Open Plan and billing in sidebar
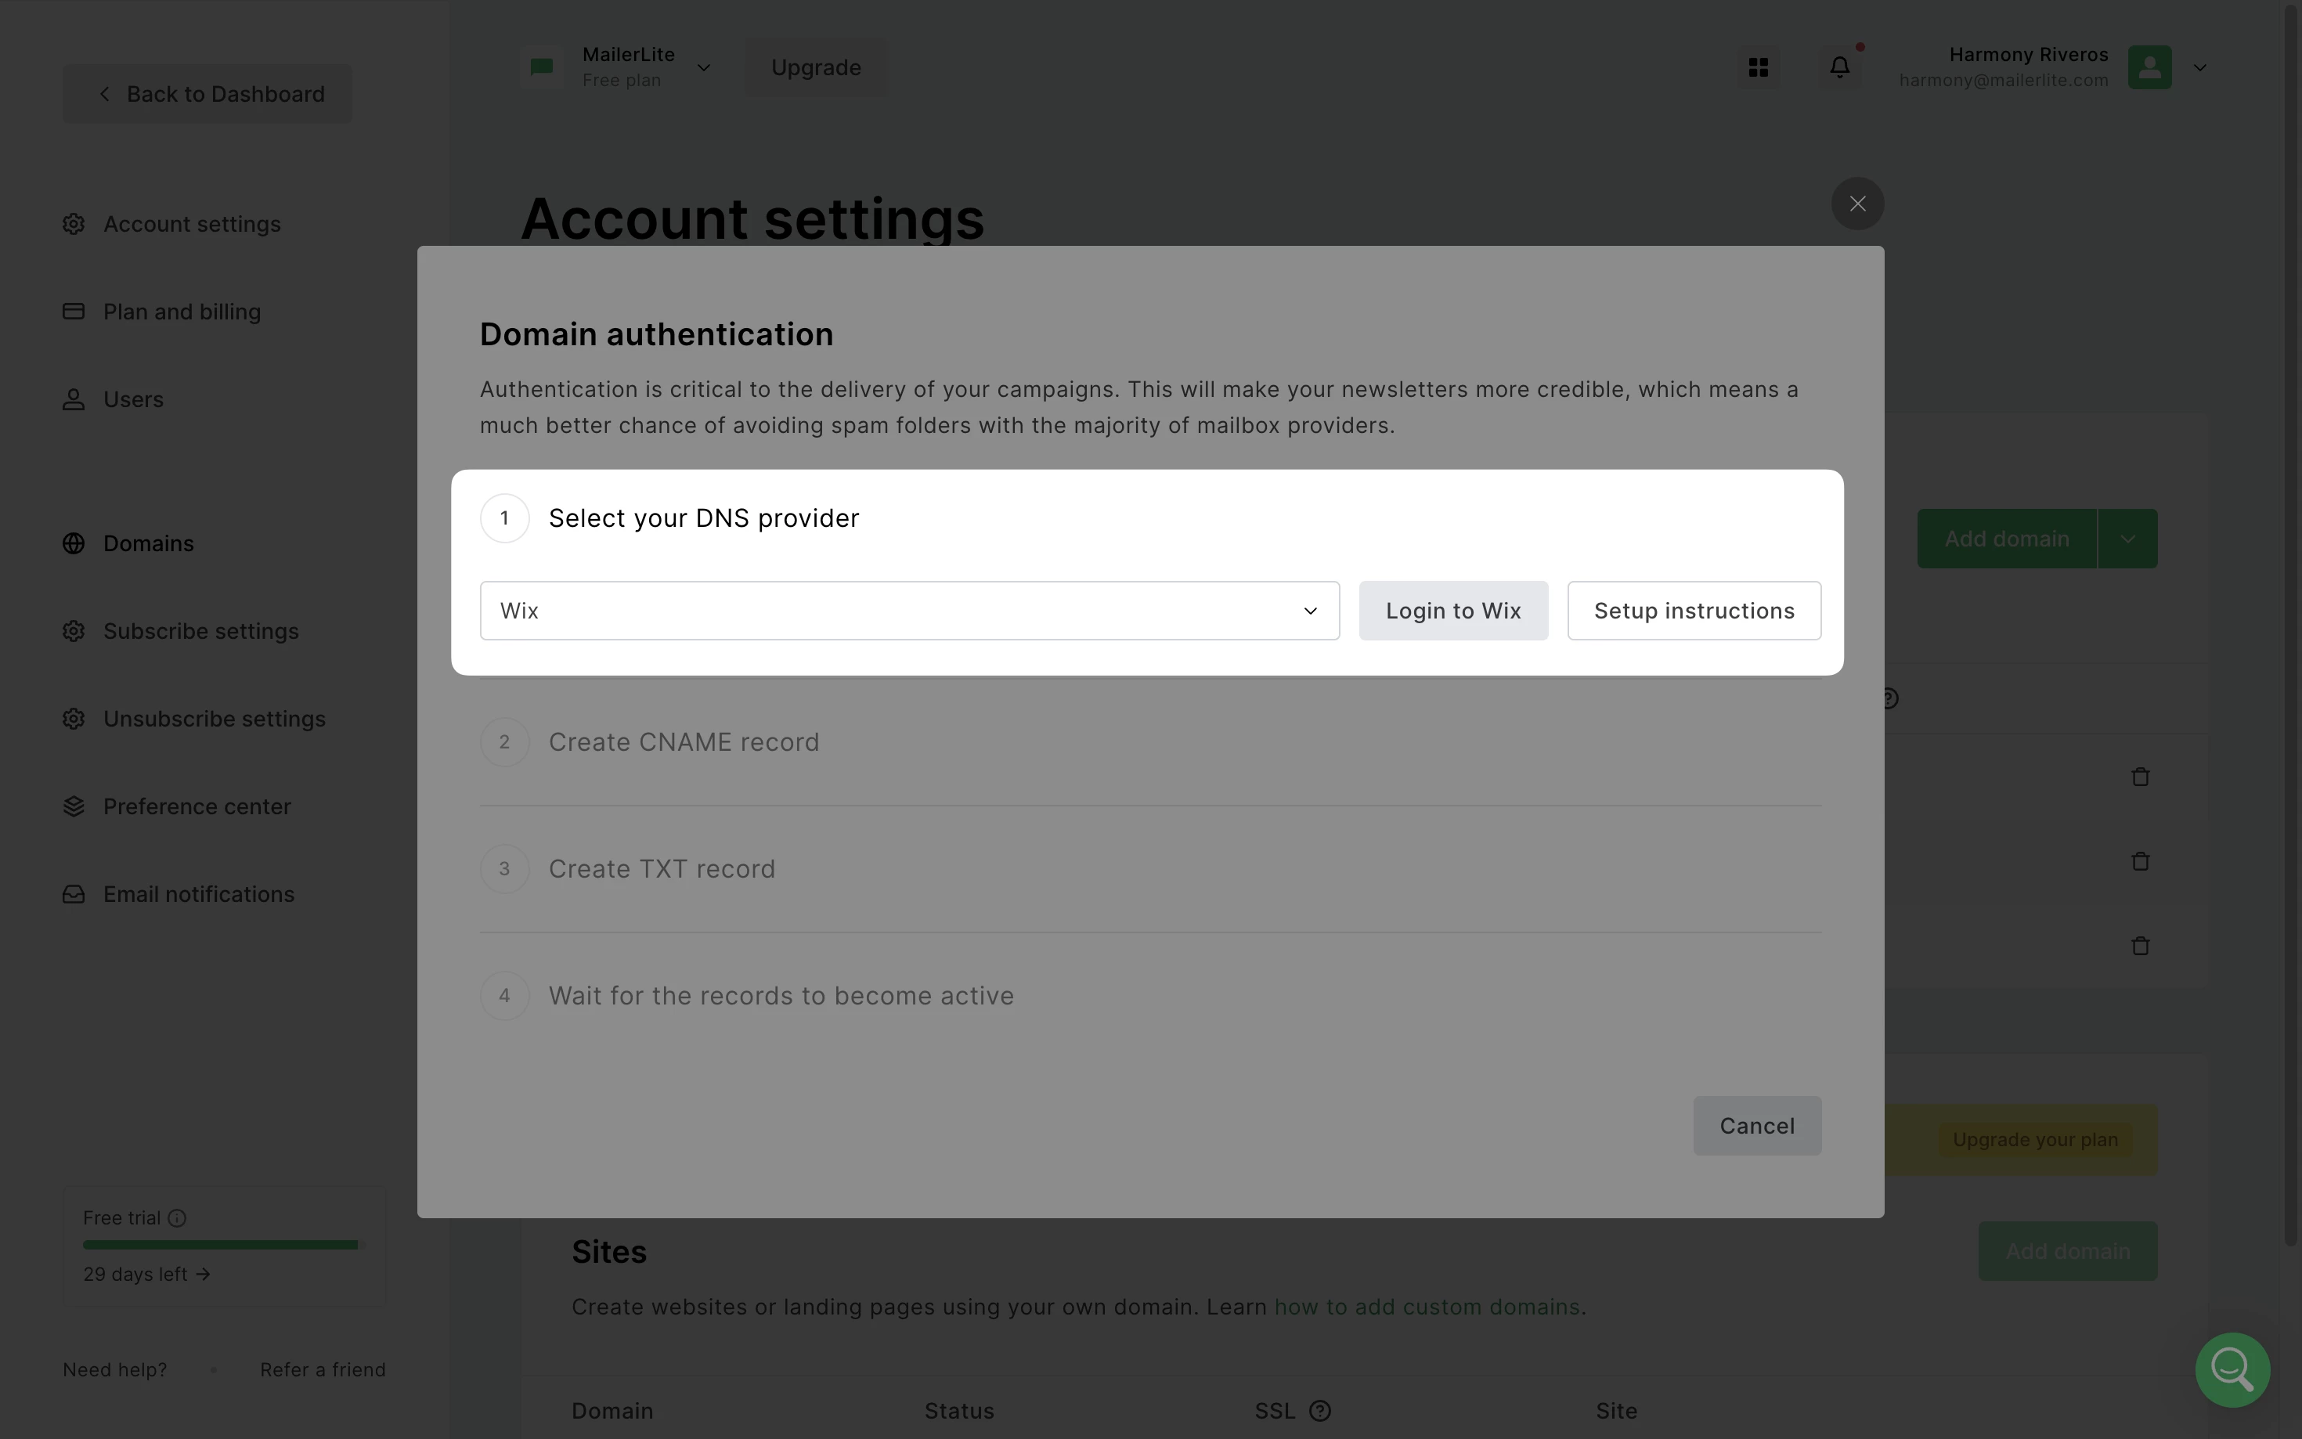 [x=181, y=312]
